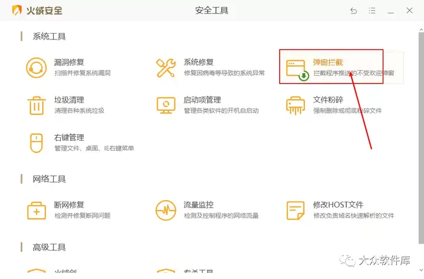The width and height of the screenshot is (424, 279).
Task: Select the 系统修复 title text
Action: pyautogui.click(x=198, y=62)
